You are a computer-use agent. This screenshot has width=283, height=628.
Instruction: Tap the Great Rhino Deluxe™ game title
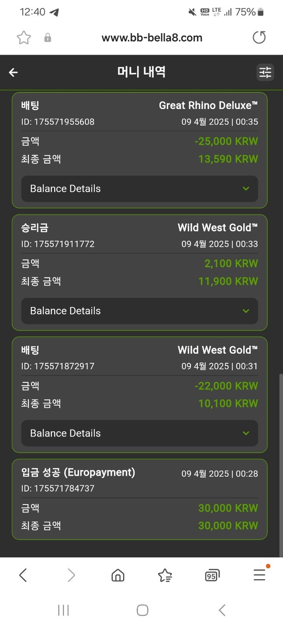[208, 106]
